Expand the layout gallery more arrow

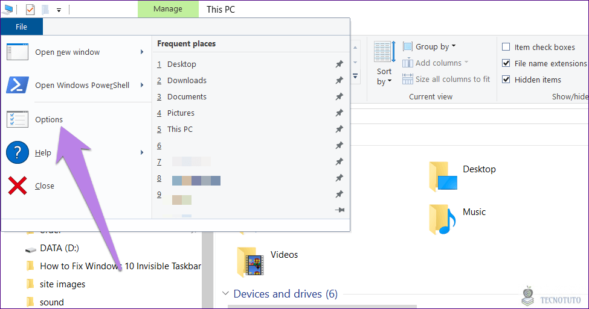[x=355, y=76]
